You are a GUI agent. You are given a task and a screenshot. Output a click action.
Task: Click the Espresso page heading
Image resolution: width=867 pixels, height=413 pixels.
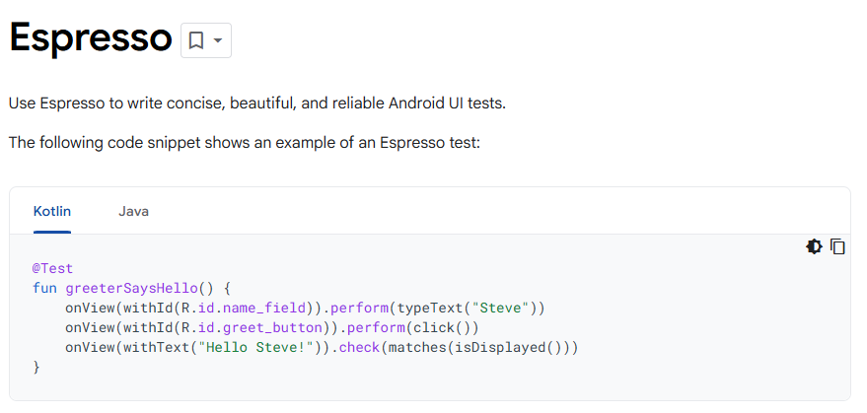pos(91,38)
